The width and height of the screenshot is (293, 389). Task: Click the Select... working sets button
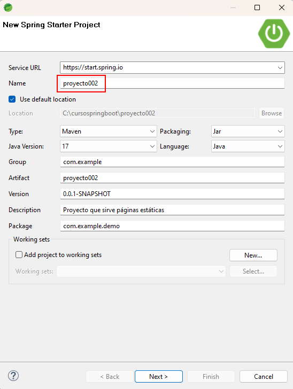pos(253,271)
